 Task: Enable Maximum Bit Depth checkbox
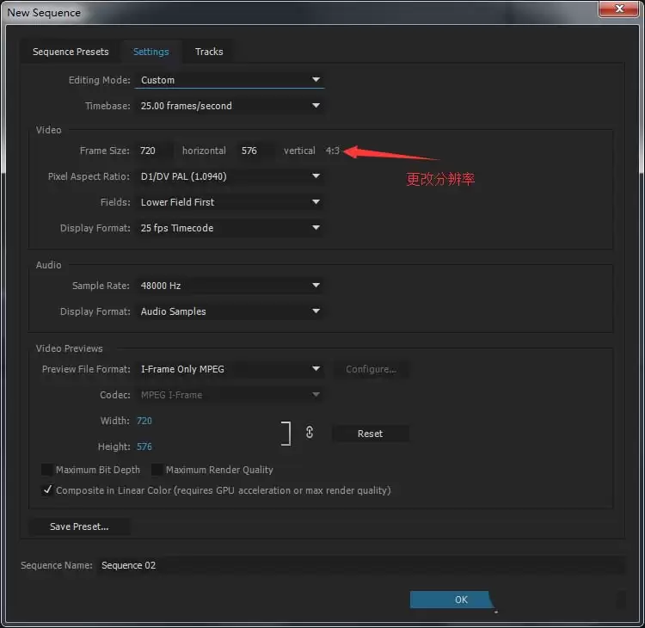coord(47,470)
